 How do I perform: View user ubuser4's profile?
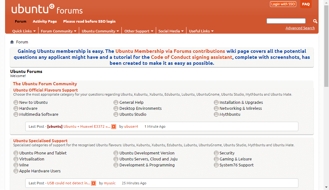131,126
